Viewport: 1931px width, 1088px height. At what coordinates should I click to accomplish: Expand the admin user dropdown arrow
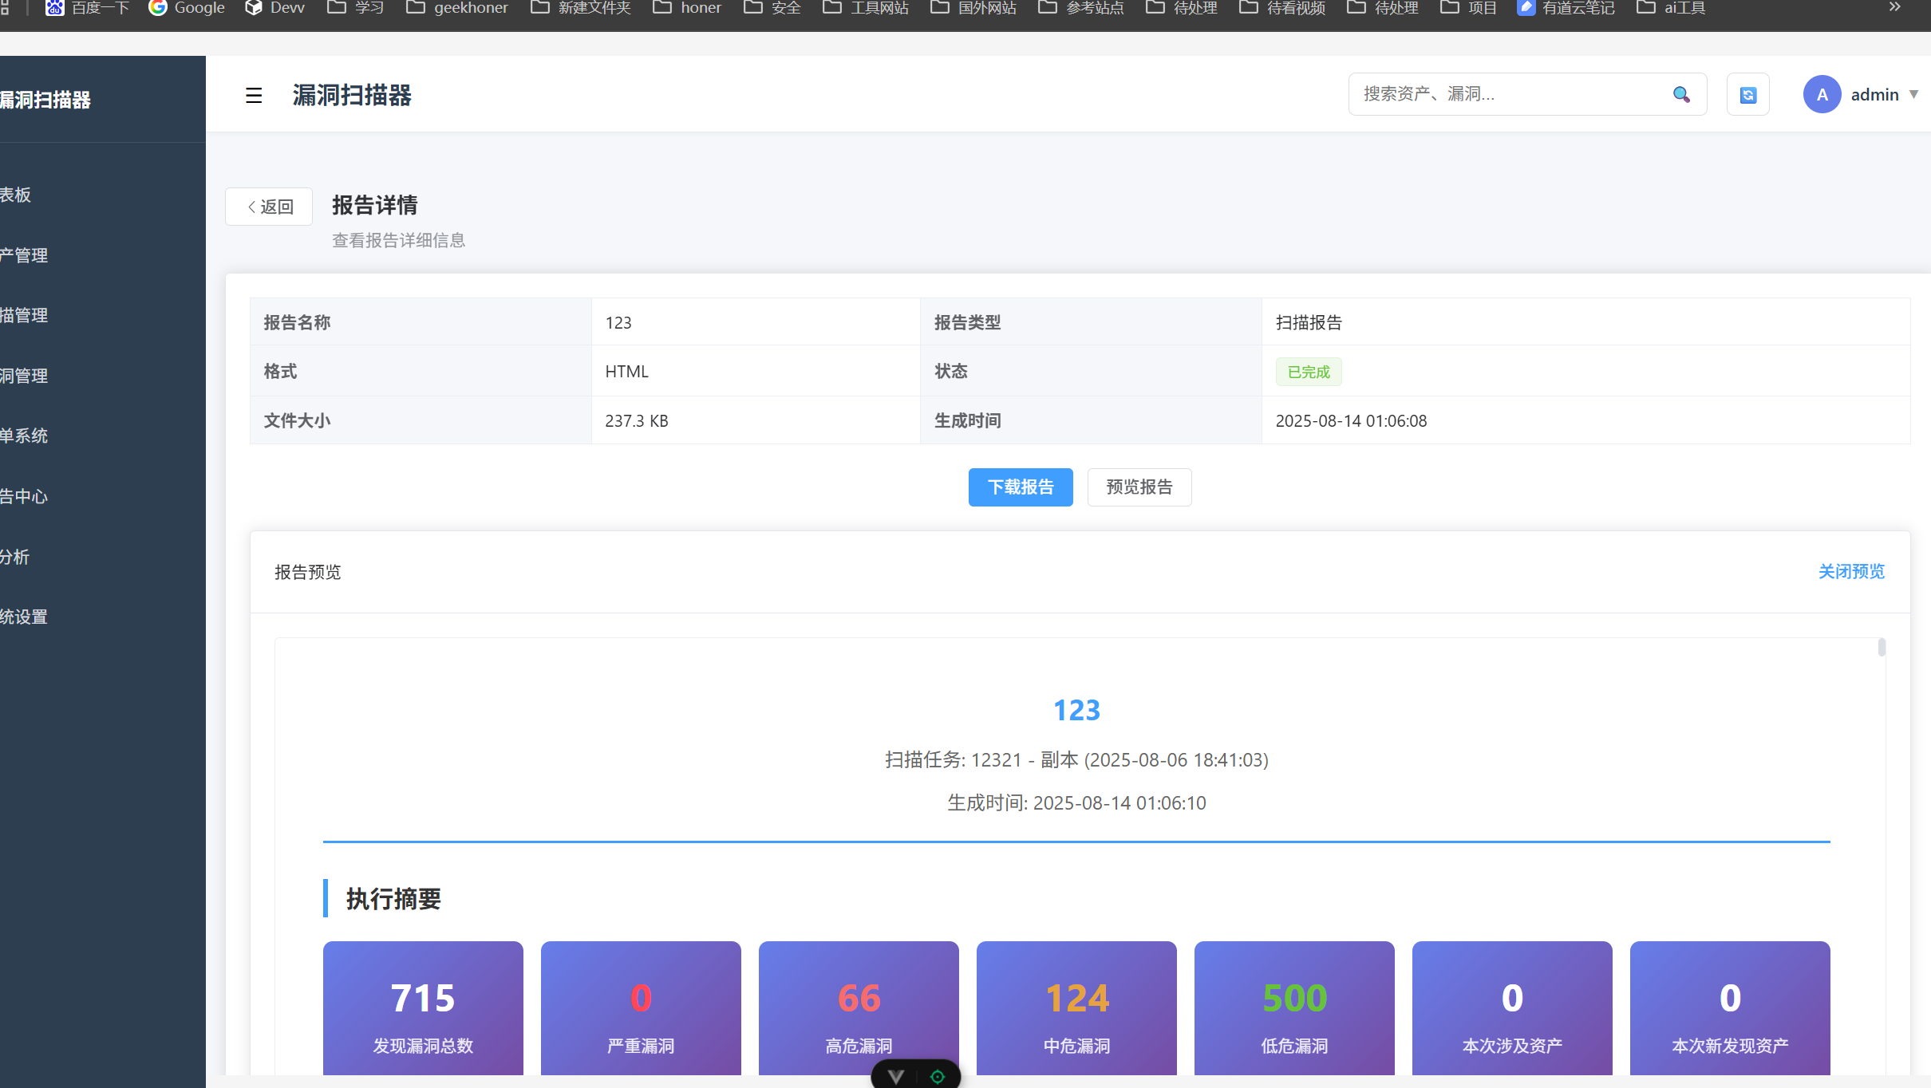(x=1913, y=95)
